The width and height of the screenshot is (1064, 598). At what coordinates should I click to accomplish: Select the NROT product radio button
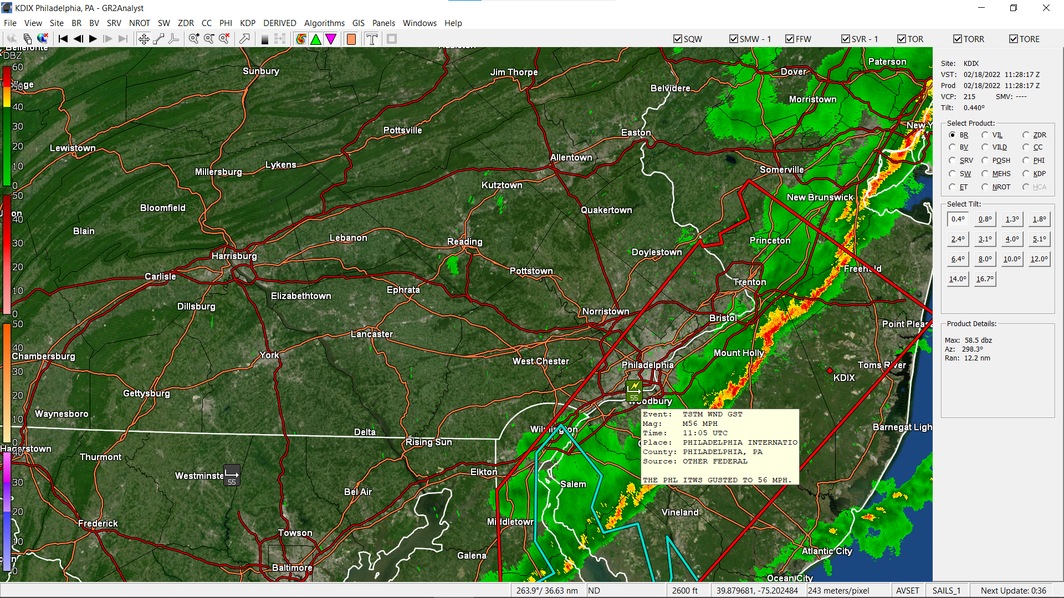985,187
